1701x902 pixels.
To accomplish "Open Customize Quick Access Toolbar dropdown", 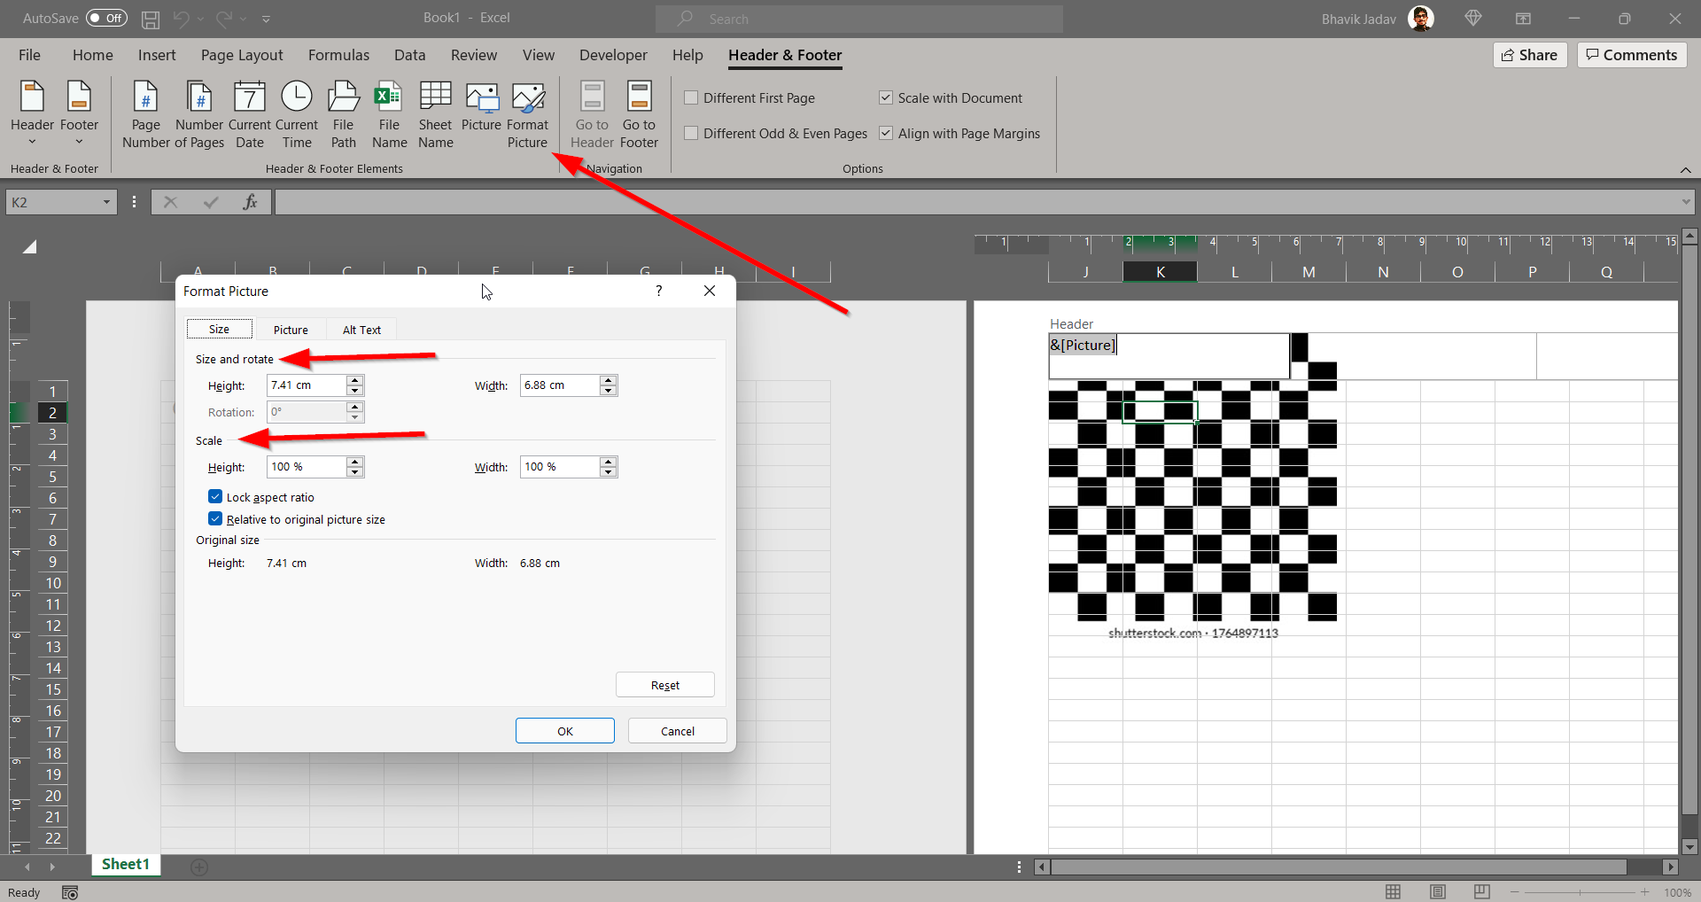I will (x=266, y=19).
